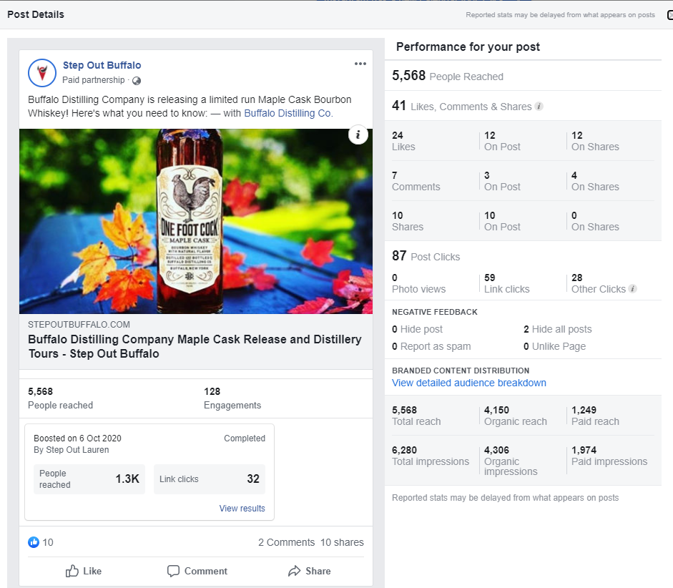Image resolution: width=673 pixels, height=588 pixels.
Task: Click the Boosted on 6 Oct 2020 text
Action: coord(77,438)
